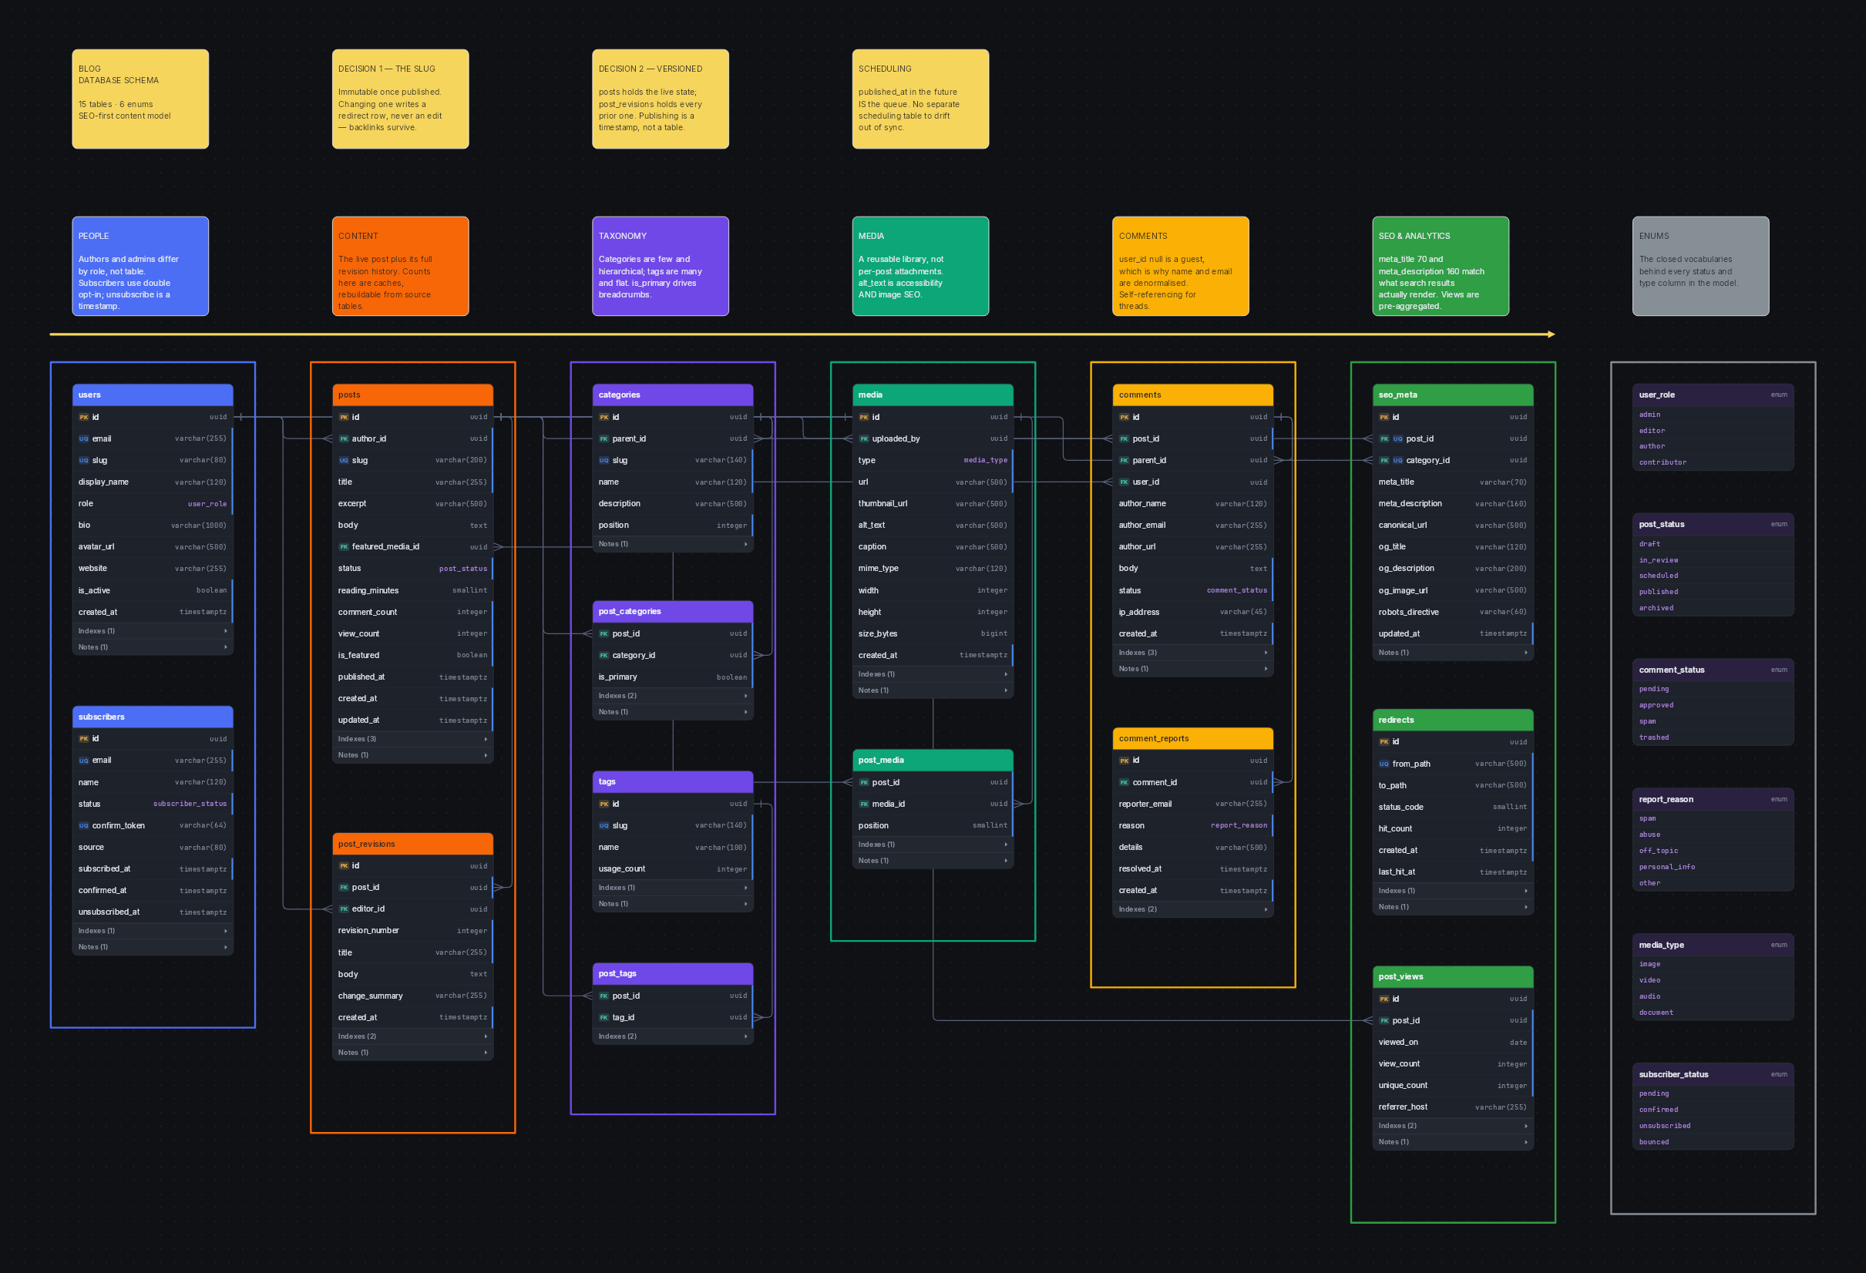This screenshot has height=1273, width=1866.
Task: Click the is_primary row in post_categories
Action: point(673,677)
